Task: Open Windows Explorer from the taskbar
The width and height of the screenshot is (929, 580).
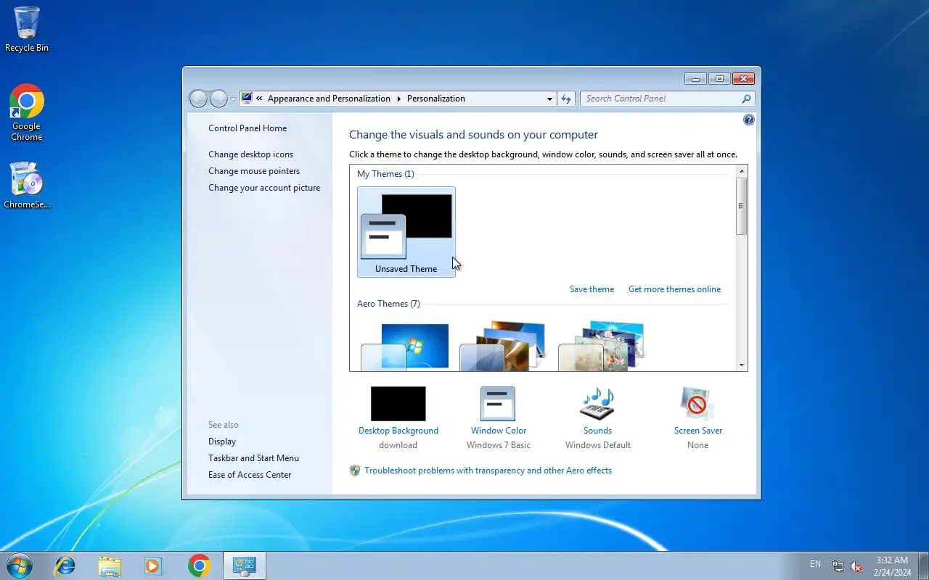Action: coord(110,565)
